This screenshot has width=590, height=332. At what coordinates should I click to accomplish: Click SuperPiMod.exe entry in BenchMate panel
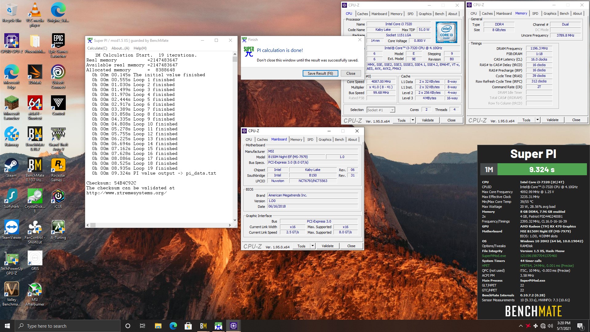(494, 256)
